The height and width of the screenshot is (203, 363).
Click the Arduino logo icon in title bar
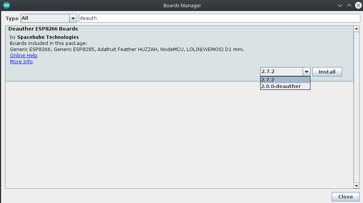[x=6, y=5]
